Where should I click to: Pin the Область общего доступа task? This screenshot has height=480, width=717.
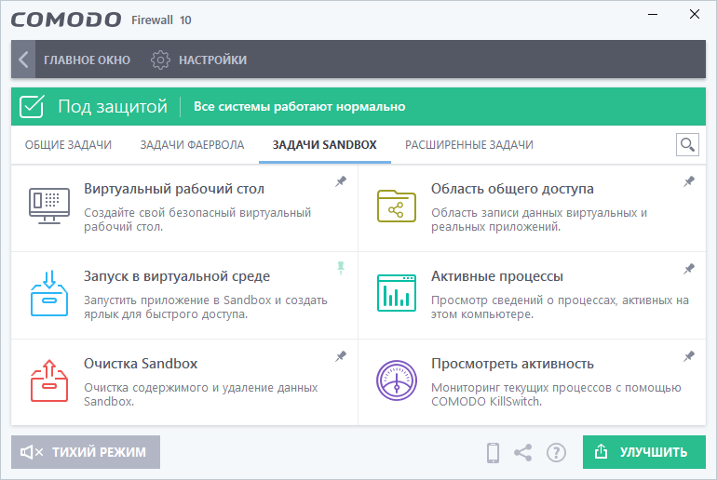point(689,181)
